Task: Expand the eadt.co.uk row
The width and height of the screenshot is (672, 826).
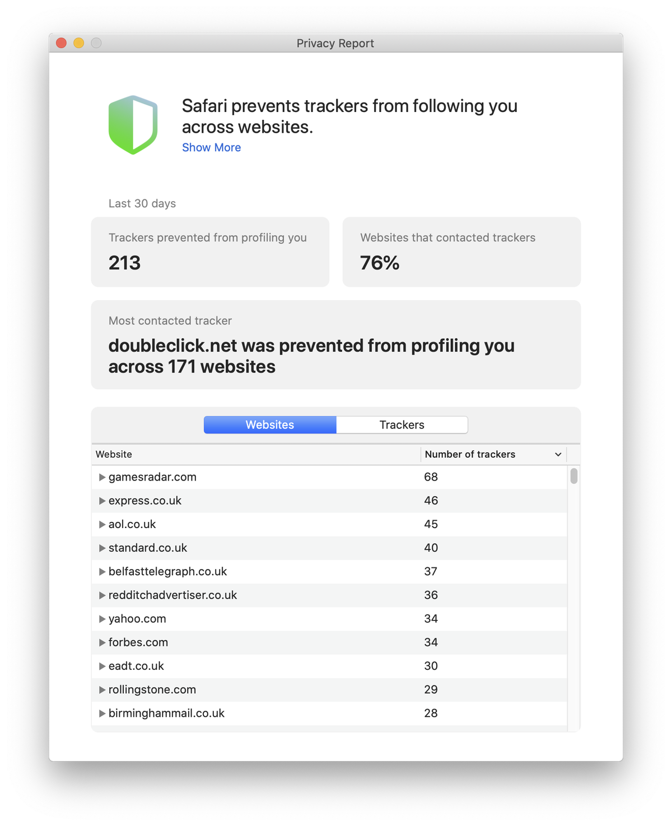Action: pos(102,666)
